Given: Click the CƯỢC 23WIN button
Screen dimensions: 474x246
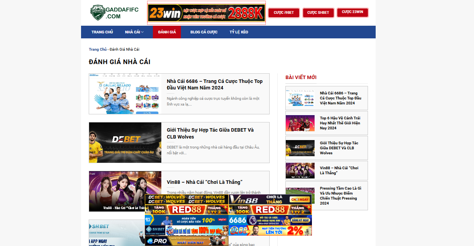Looking at the screenshot, I should [353, 12].
